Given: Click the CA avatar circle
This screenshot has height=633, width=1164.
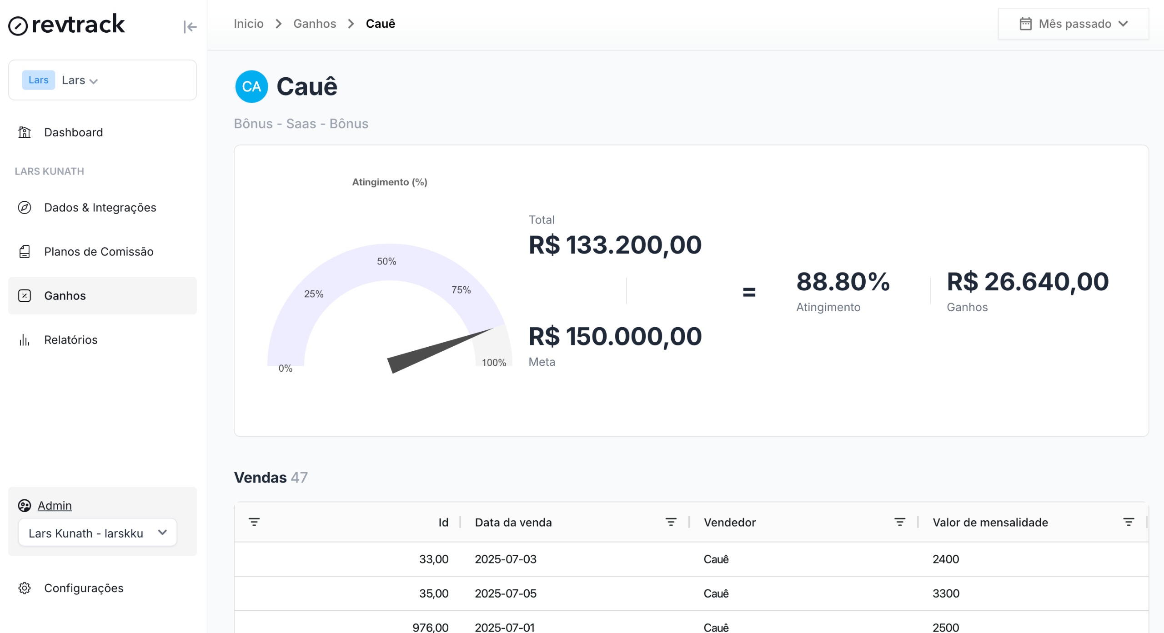Looking at the screenshot, I should [251, 86].
